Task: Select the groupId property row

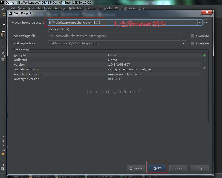Action: coord(107,55)
